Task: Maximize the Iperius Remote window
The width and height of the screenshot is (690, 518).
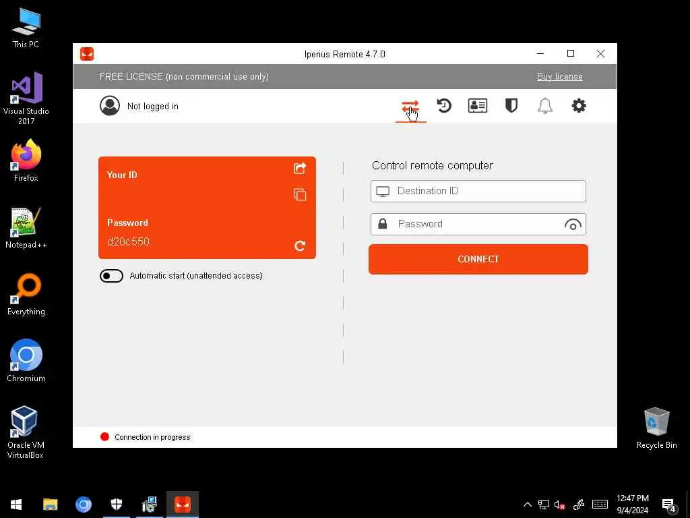Action: (571, 54)
